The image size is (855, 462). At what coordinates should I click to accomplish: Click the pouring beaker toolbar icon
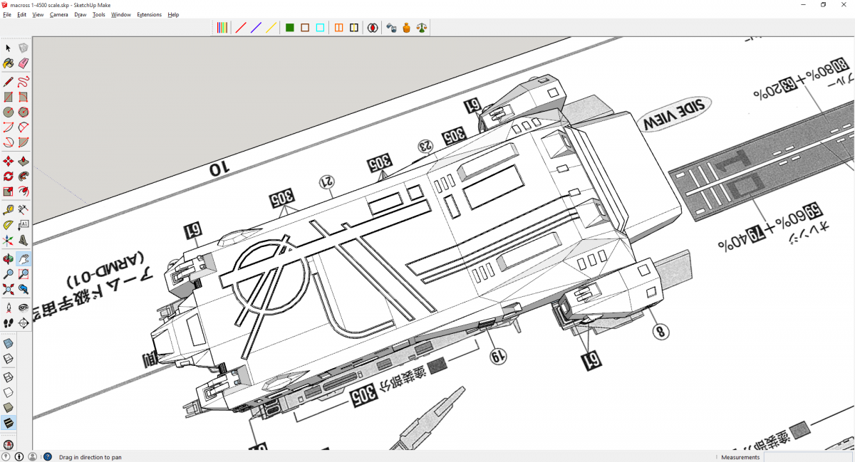pos(391,28)
